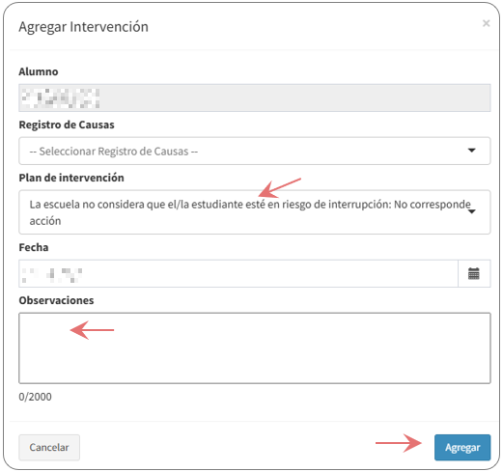Click the Registro de Causas label
503x472 pixels.
pyautogui.click(x=67, y=125)
